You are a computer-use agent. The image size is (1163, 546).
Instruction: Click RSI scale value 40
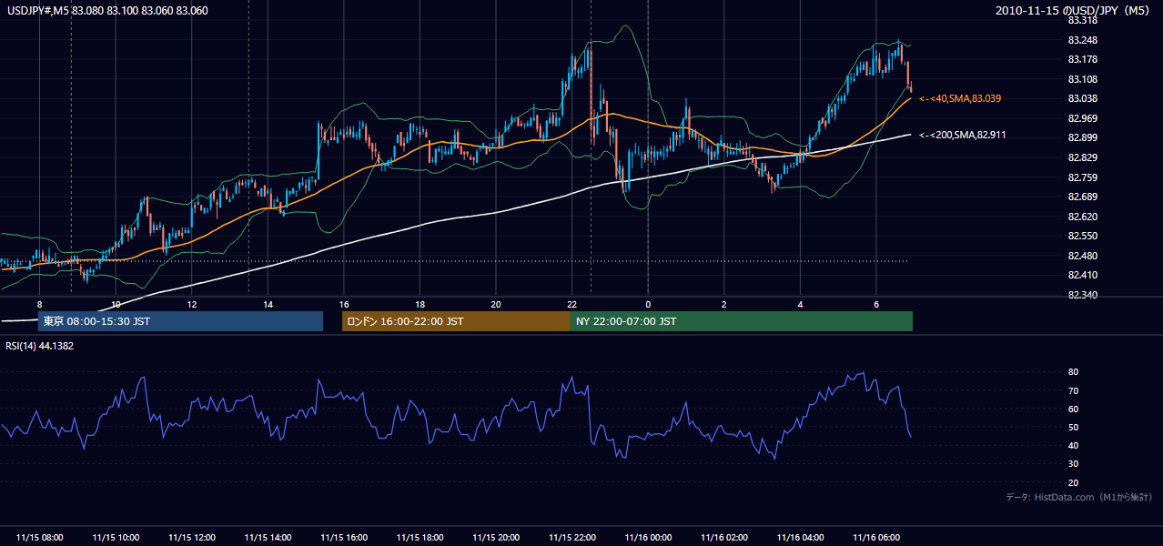1073,446
